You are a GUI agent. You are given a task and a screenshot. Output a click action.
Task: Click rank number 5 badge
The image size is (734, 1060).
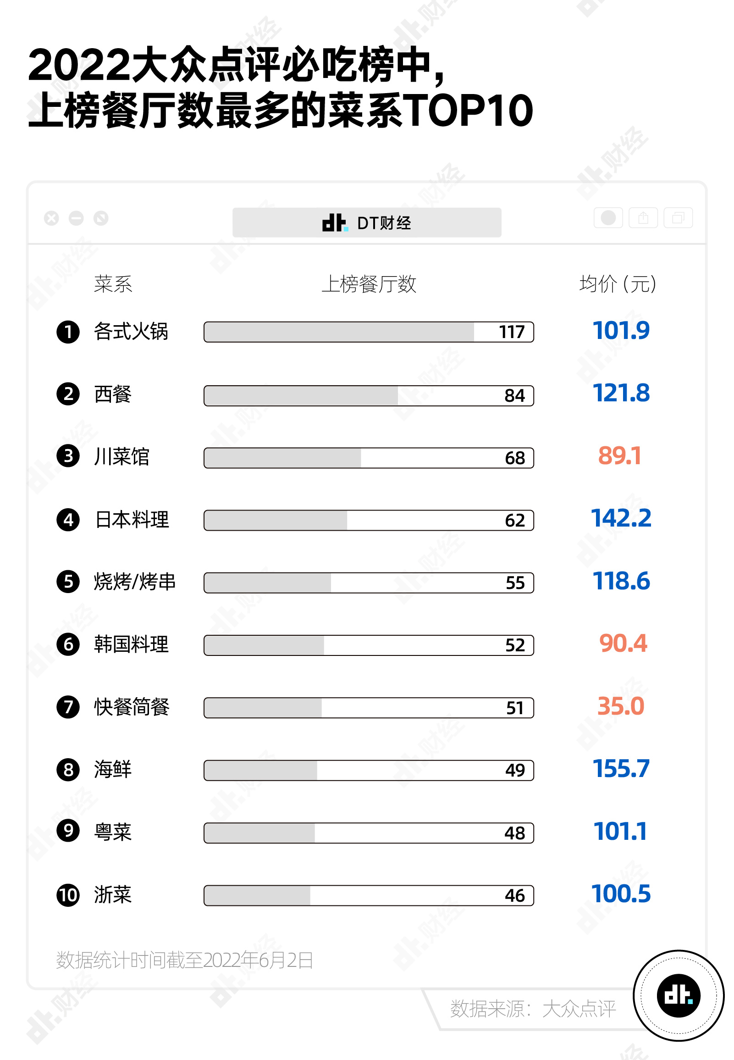[68, 582]
